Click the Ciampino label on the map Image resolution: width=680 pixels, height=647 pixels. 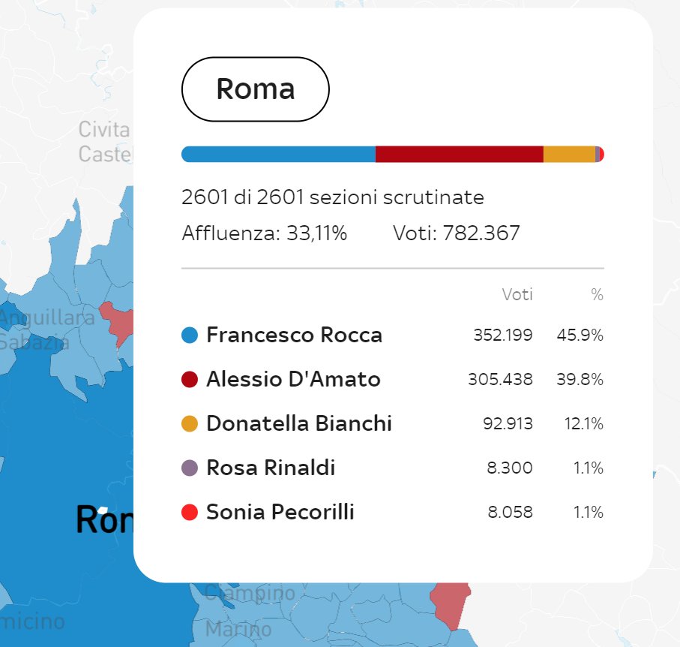pyautogui.click(x=250, y=593)
